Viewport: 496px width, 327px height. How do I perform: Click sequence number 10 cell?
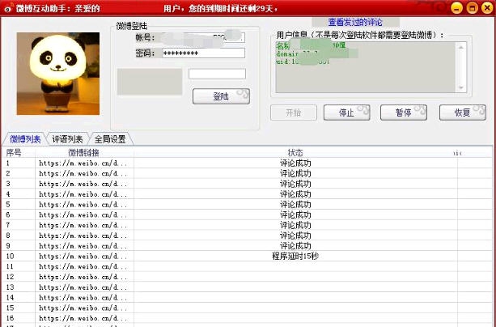19,256
